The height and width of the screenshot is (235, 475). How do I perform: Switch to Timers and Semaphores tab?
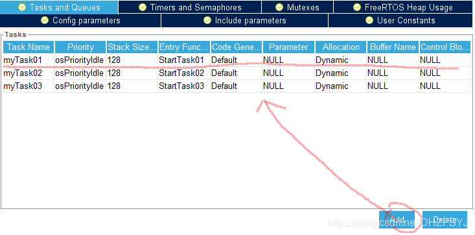click(190, 7)
